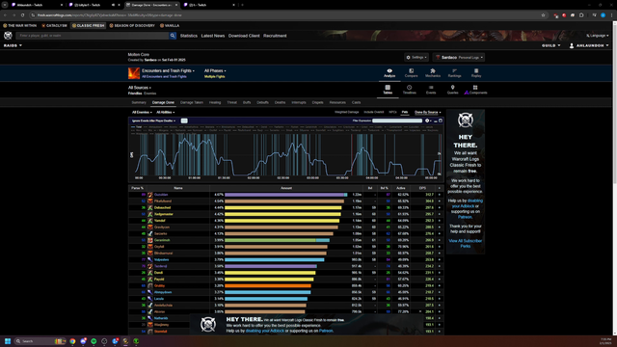Toggle Weighted Damage option
This screenshot has height=347, width=617.
(347, 112)
